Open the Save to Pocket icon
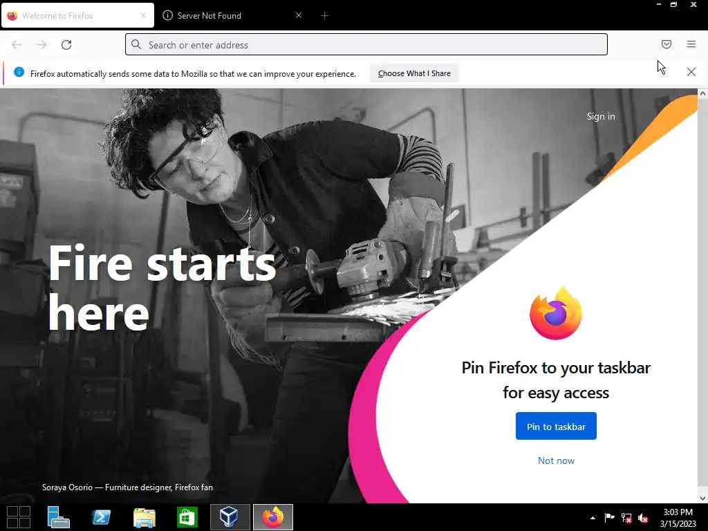Viewport: 708px width, 531px height. point(667,44)
